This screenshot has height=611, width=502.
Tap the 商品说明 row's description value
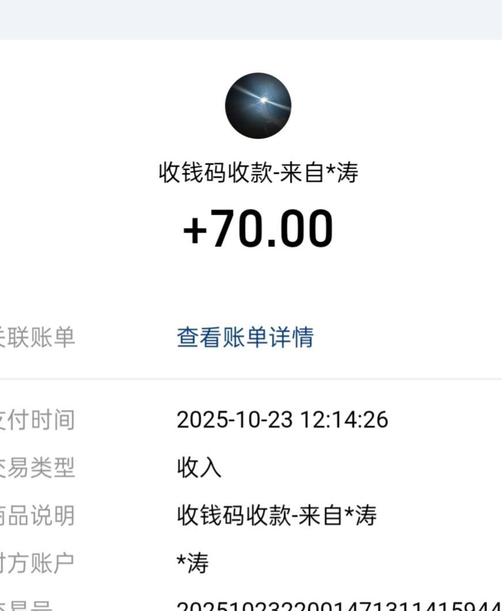coord(277,515)
